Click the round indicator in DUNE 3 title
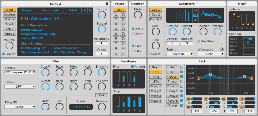This screenshot has height=116, width=258. coord(107,4)
